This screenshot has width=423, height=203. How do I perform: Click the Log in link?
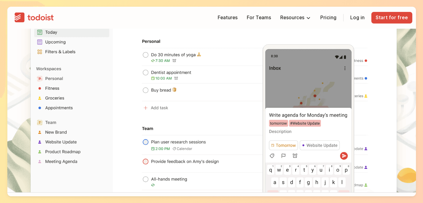pos(357,18)
